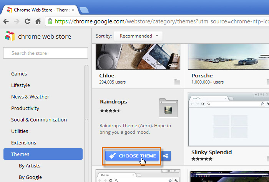Viewport: 269px width, 182px height.
Task: Open By Google themes subcategory
Action: 30,177
